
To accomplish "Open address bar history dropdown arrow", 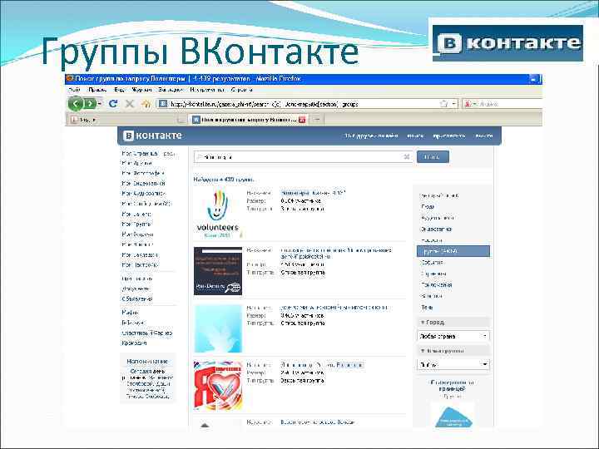I will 454,103.
